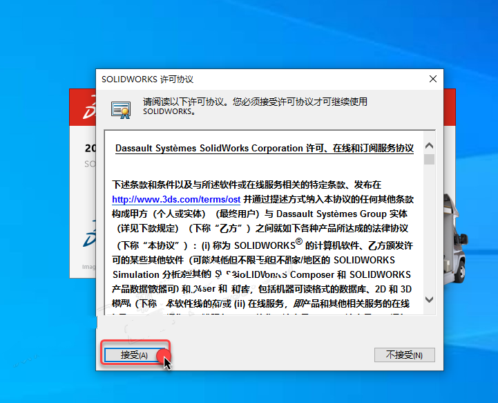Accept the license with 接受(A) button
Screen dimensions: 498x403
pyautogui.click(x=134, y=355)
